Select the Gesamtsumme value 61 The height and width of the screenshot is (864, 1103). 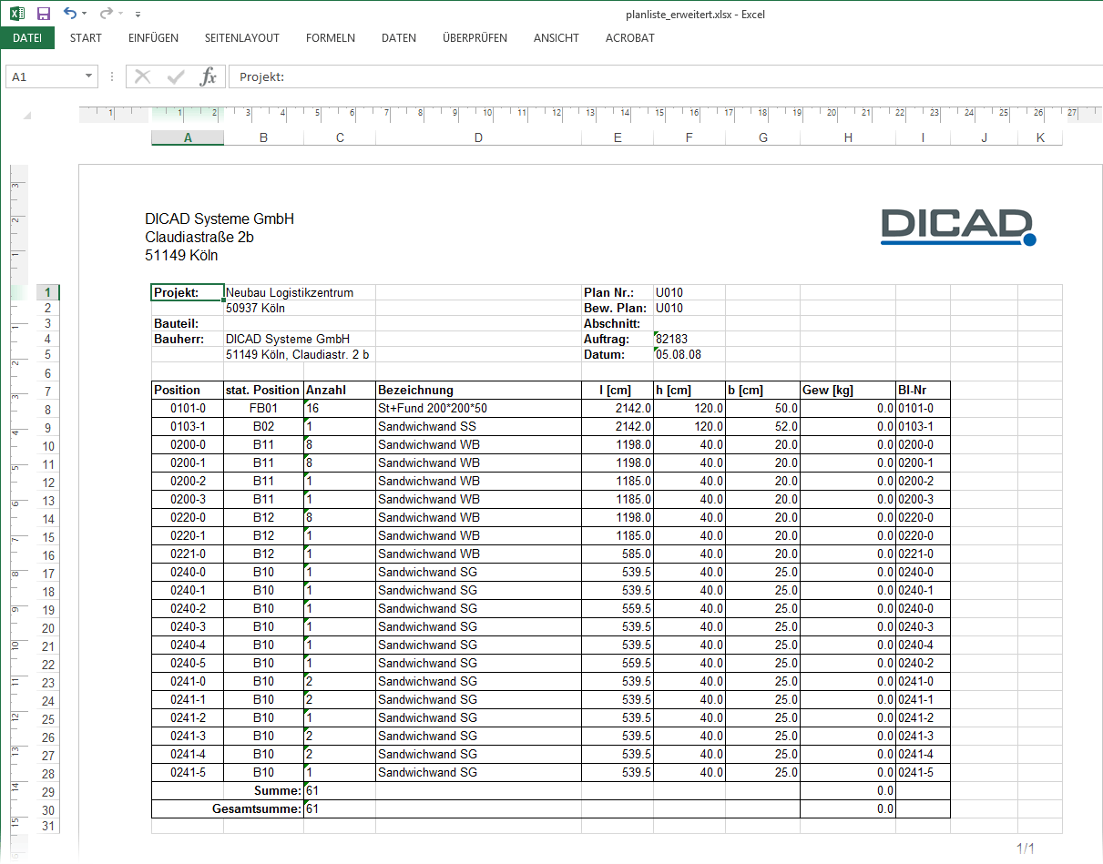[340, 808]
